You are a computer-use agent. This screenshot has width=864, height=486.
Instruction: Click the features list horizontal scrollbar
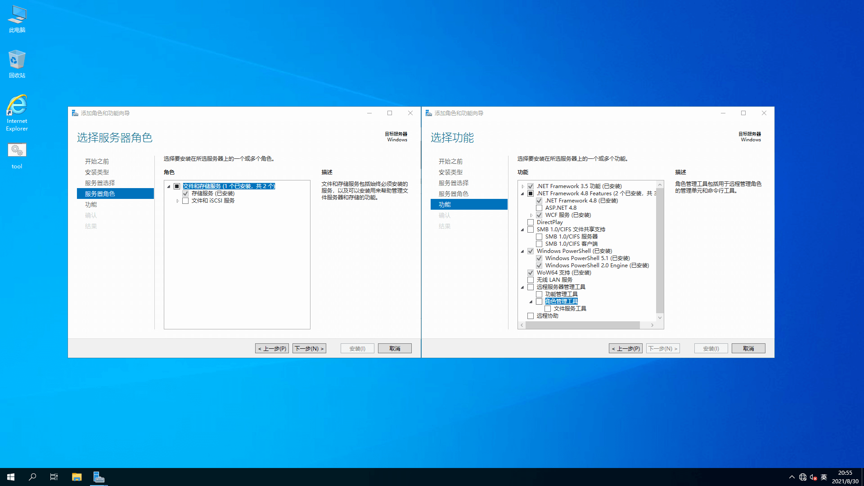(582, 325)
